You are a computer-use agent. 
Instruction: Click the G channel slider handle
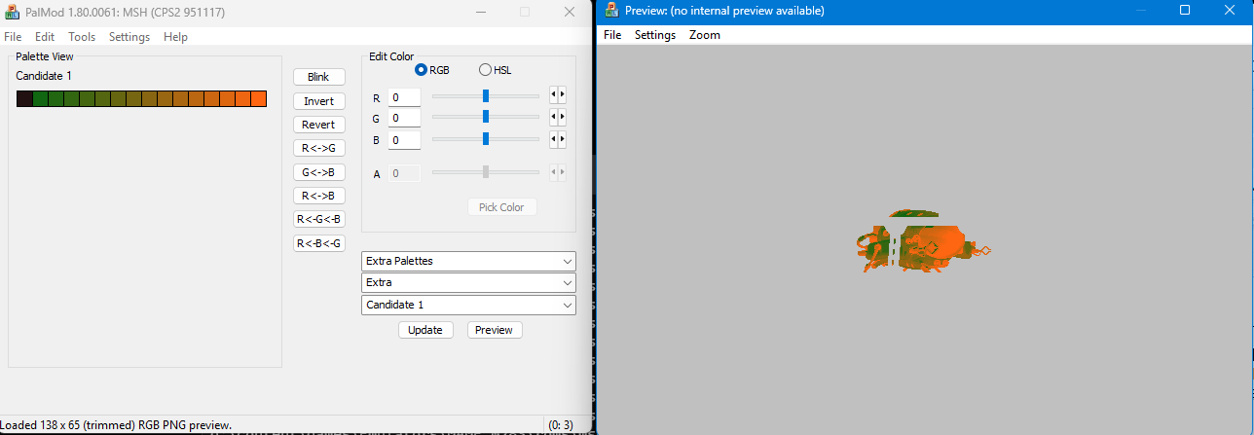point(486,116)
